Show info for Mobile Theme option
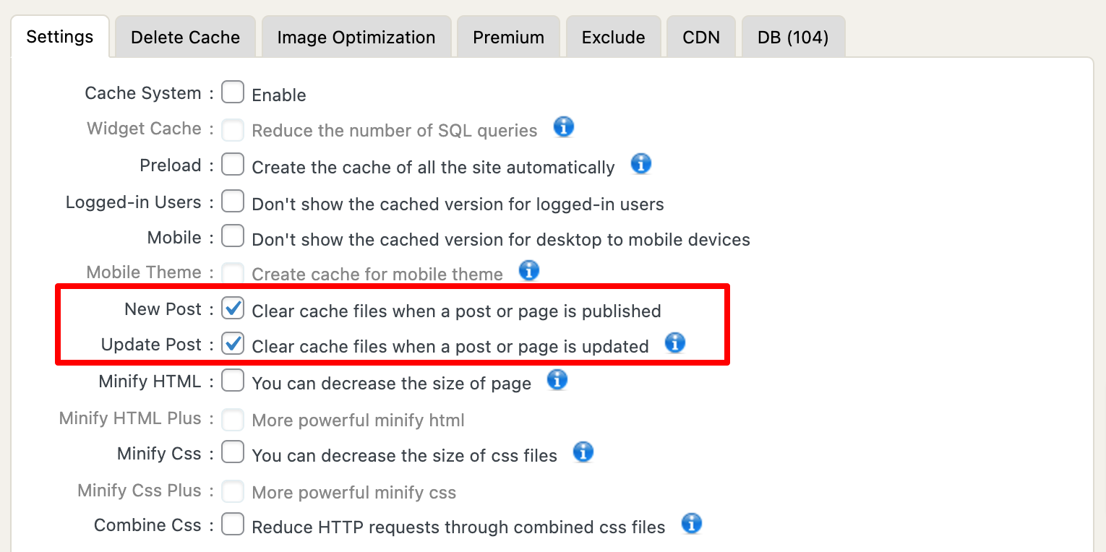1106x552 pixels. 529,271
